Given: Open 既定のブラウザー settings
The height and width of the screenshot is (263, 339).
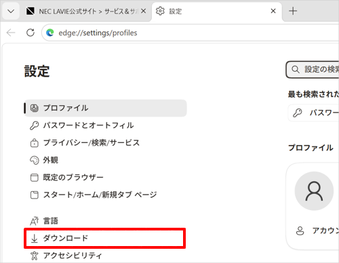Looking at the screenshot, I should tap(105, 178).
